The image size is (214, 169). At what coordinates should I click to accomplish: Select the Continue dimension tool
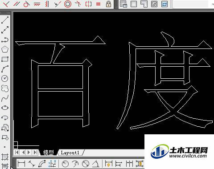[x=129, y=164]
